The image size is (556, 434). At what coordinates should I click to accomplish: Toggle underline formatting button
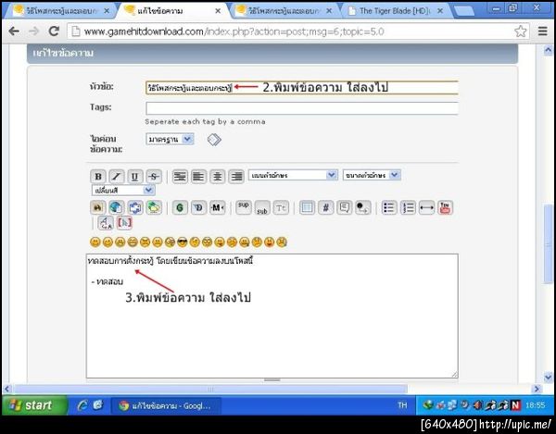tap(134, 177)
